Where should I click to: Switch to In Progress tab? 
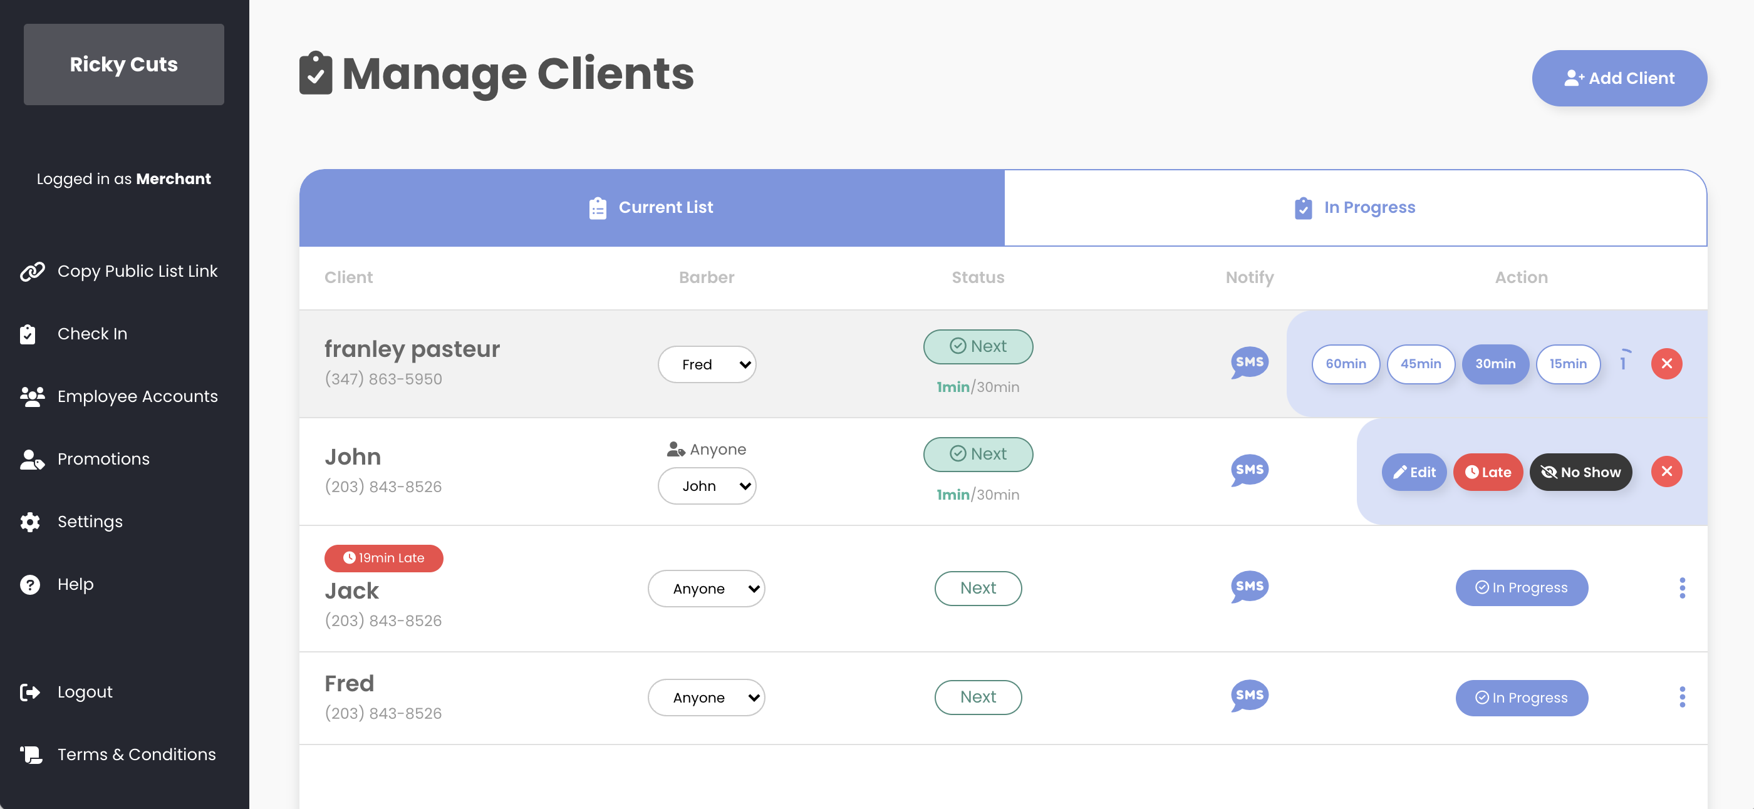[x=1355, y=207]
